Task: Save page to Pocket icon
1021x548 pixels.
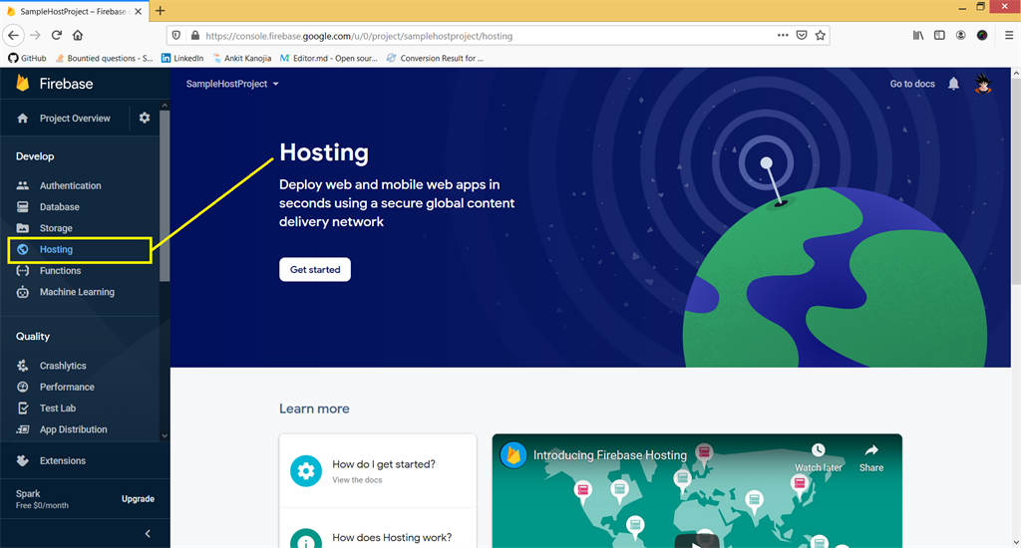Action: [802, 35]
